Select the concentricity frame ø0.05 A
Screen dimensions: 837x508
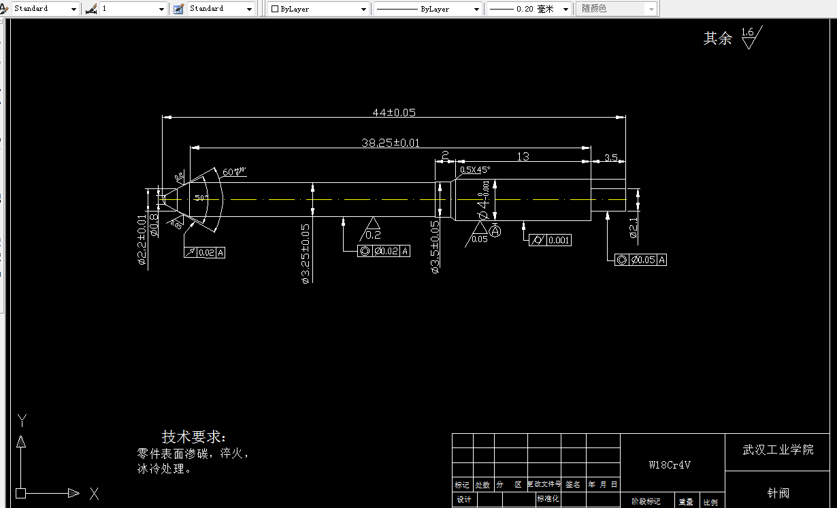[640, 260]
